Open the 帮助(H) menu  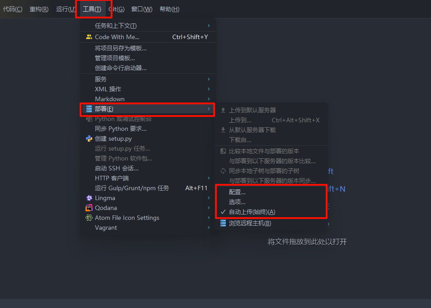coord(170,9)
